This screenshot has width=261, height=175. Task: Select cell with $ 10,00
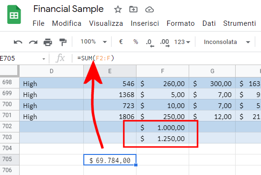(163, 105)
